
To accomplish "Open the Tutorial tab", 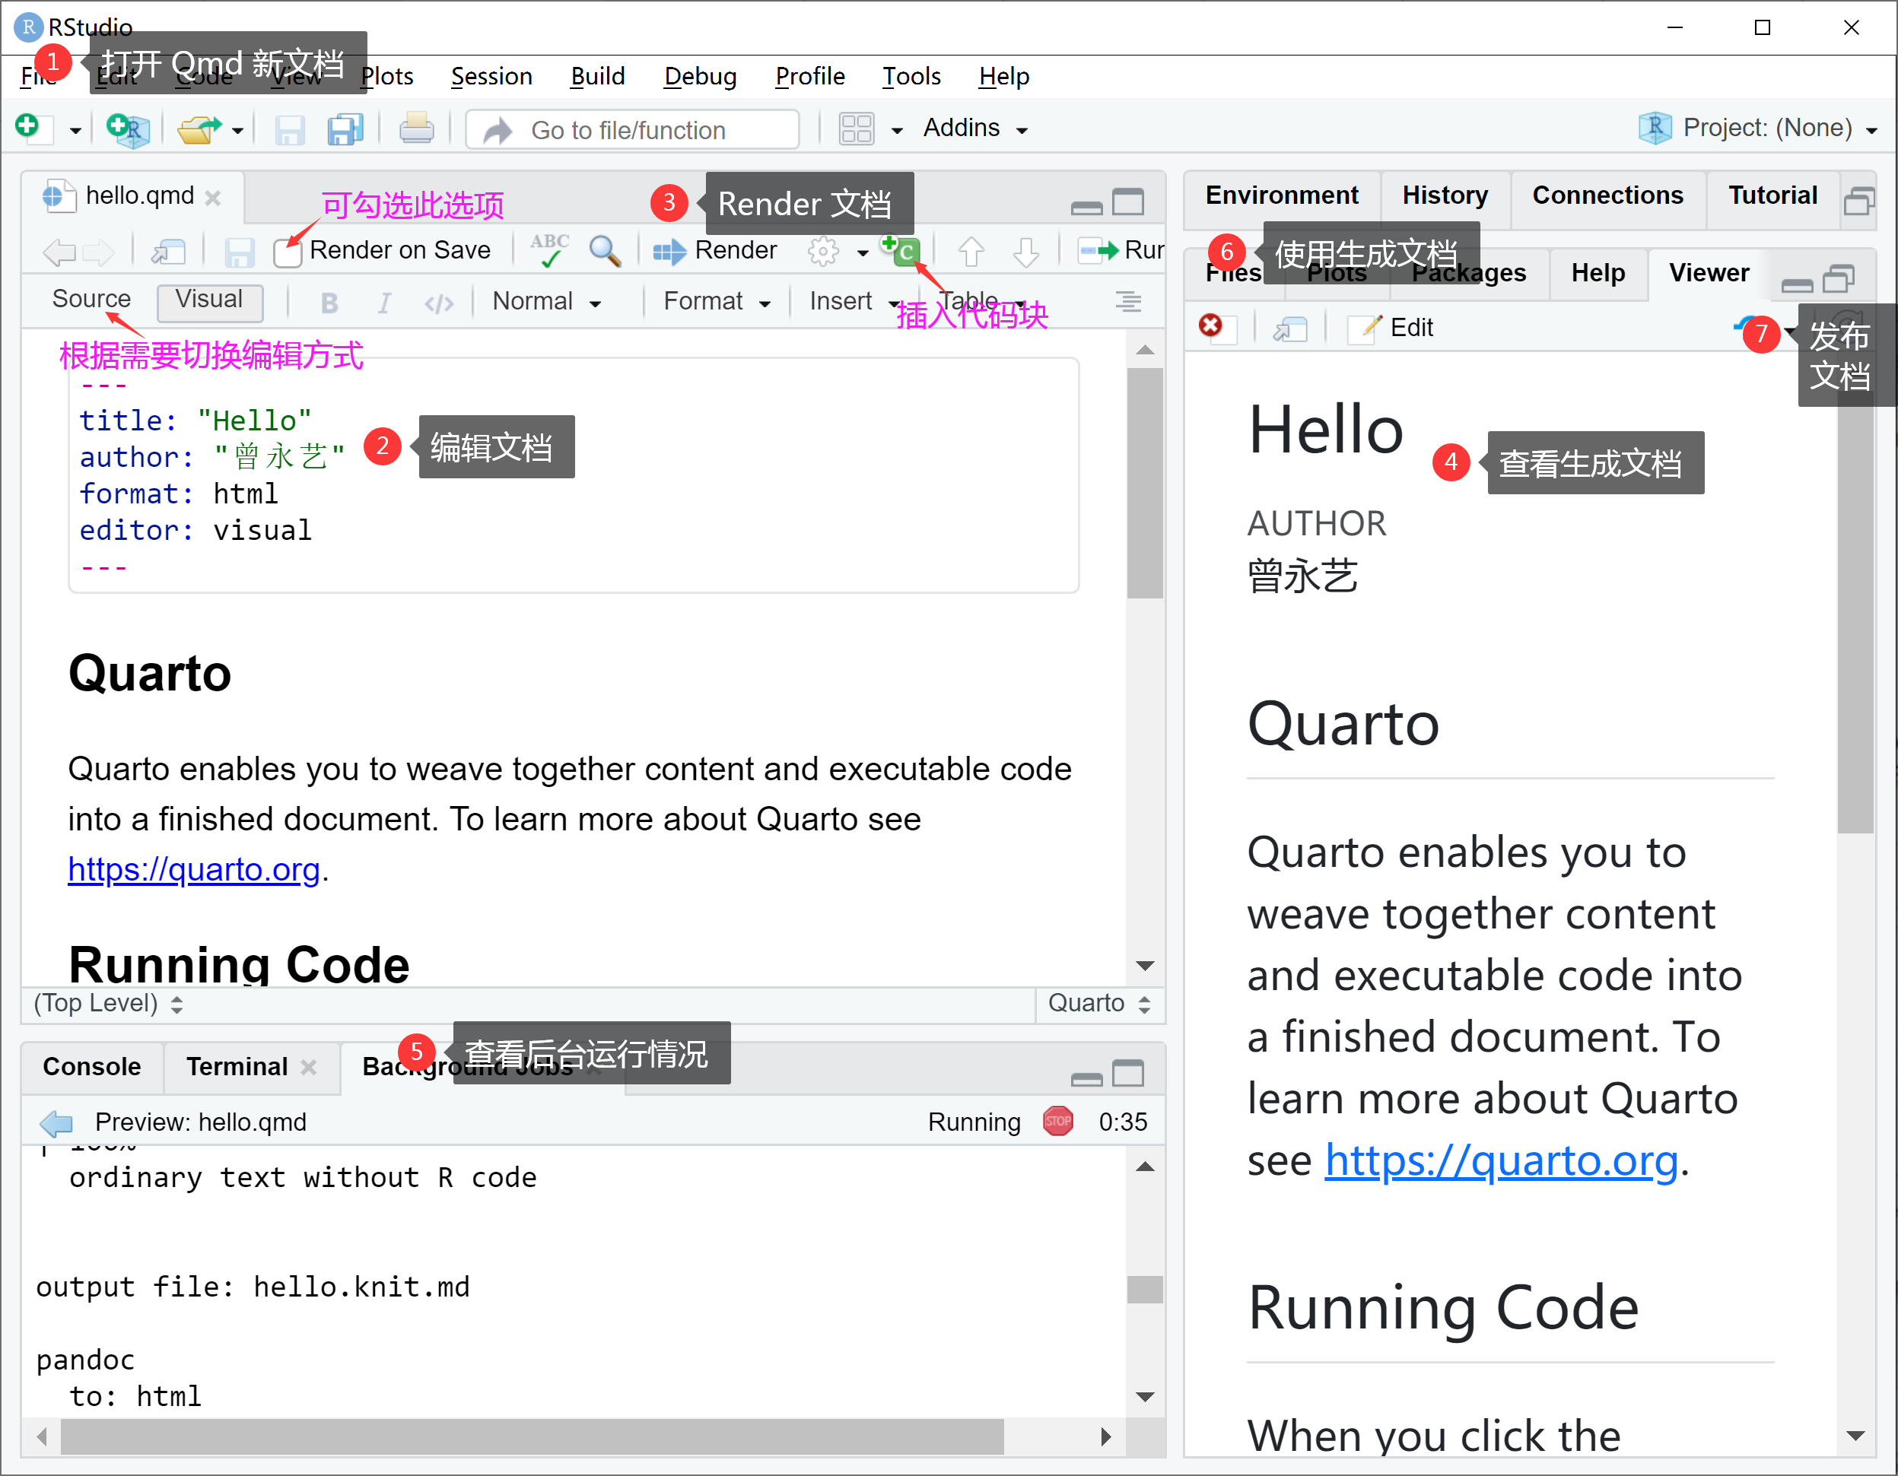I will pos(1772,195).
